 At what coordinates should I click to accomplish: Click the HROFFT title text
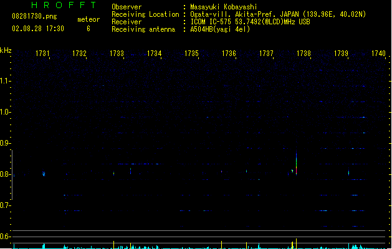[x=64, y=5]
